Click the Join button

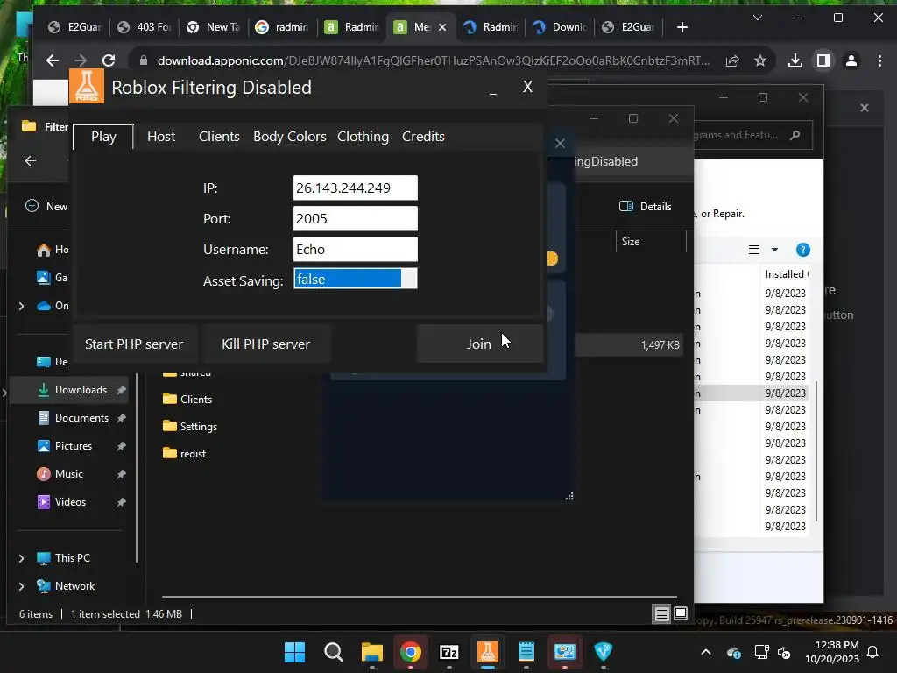479,344
